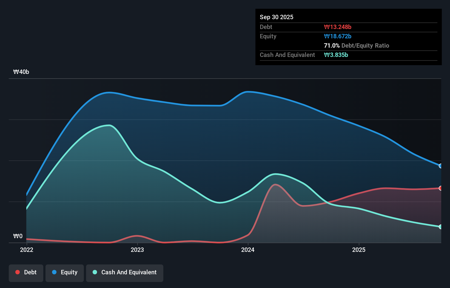Select the 2025 axis label
Image resolution: width=450 pixels, height=288 pixels.
(x=359, y=250)
